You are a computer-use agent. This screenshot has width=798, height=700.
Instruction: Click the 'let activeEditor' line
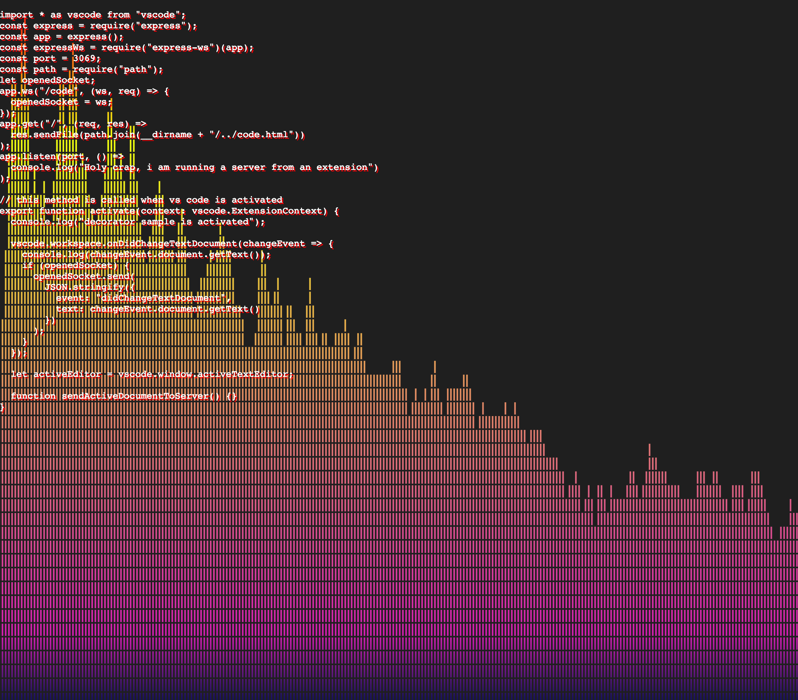tap(152, 375)
